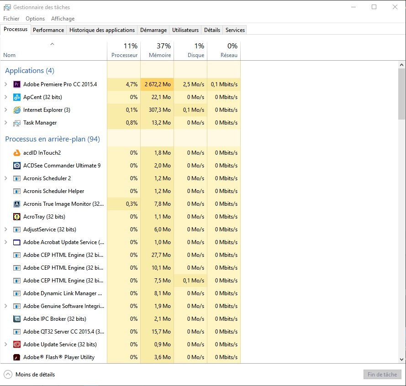Switch to the Démarrage tab
The height and width of the screenshot is (386, 406).
(x=153, y=30)
